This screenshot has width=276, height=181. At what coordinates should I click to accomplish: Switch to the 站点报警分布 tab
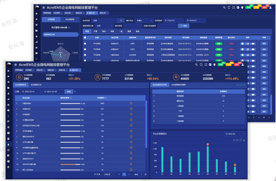(36, 85)
